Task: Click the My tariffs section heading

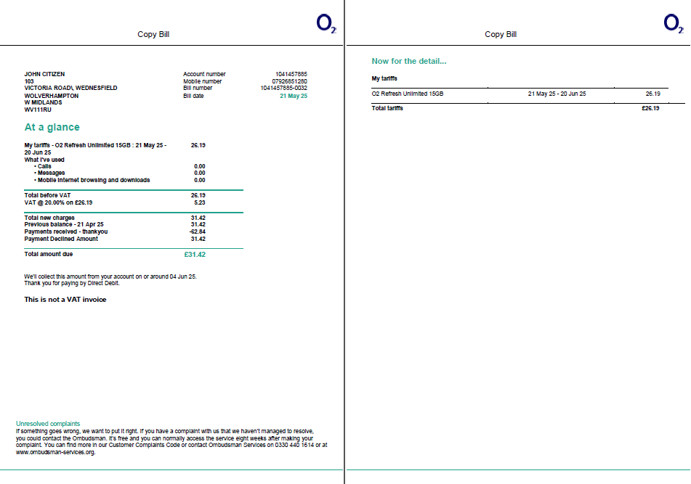Action: (x=384, y=77)
